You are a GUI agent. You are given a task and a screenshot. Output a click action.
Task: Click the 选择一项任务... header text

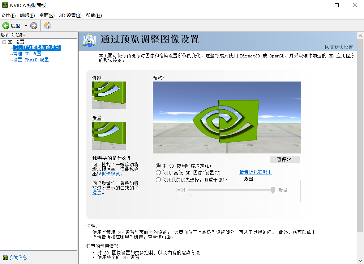(14, 35)
